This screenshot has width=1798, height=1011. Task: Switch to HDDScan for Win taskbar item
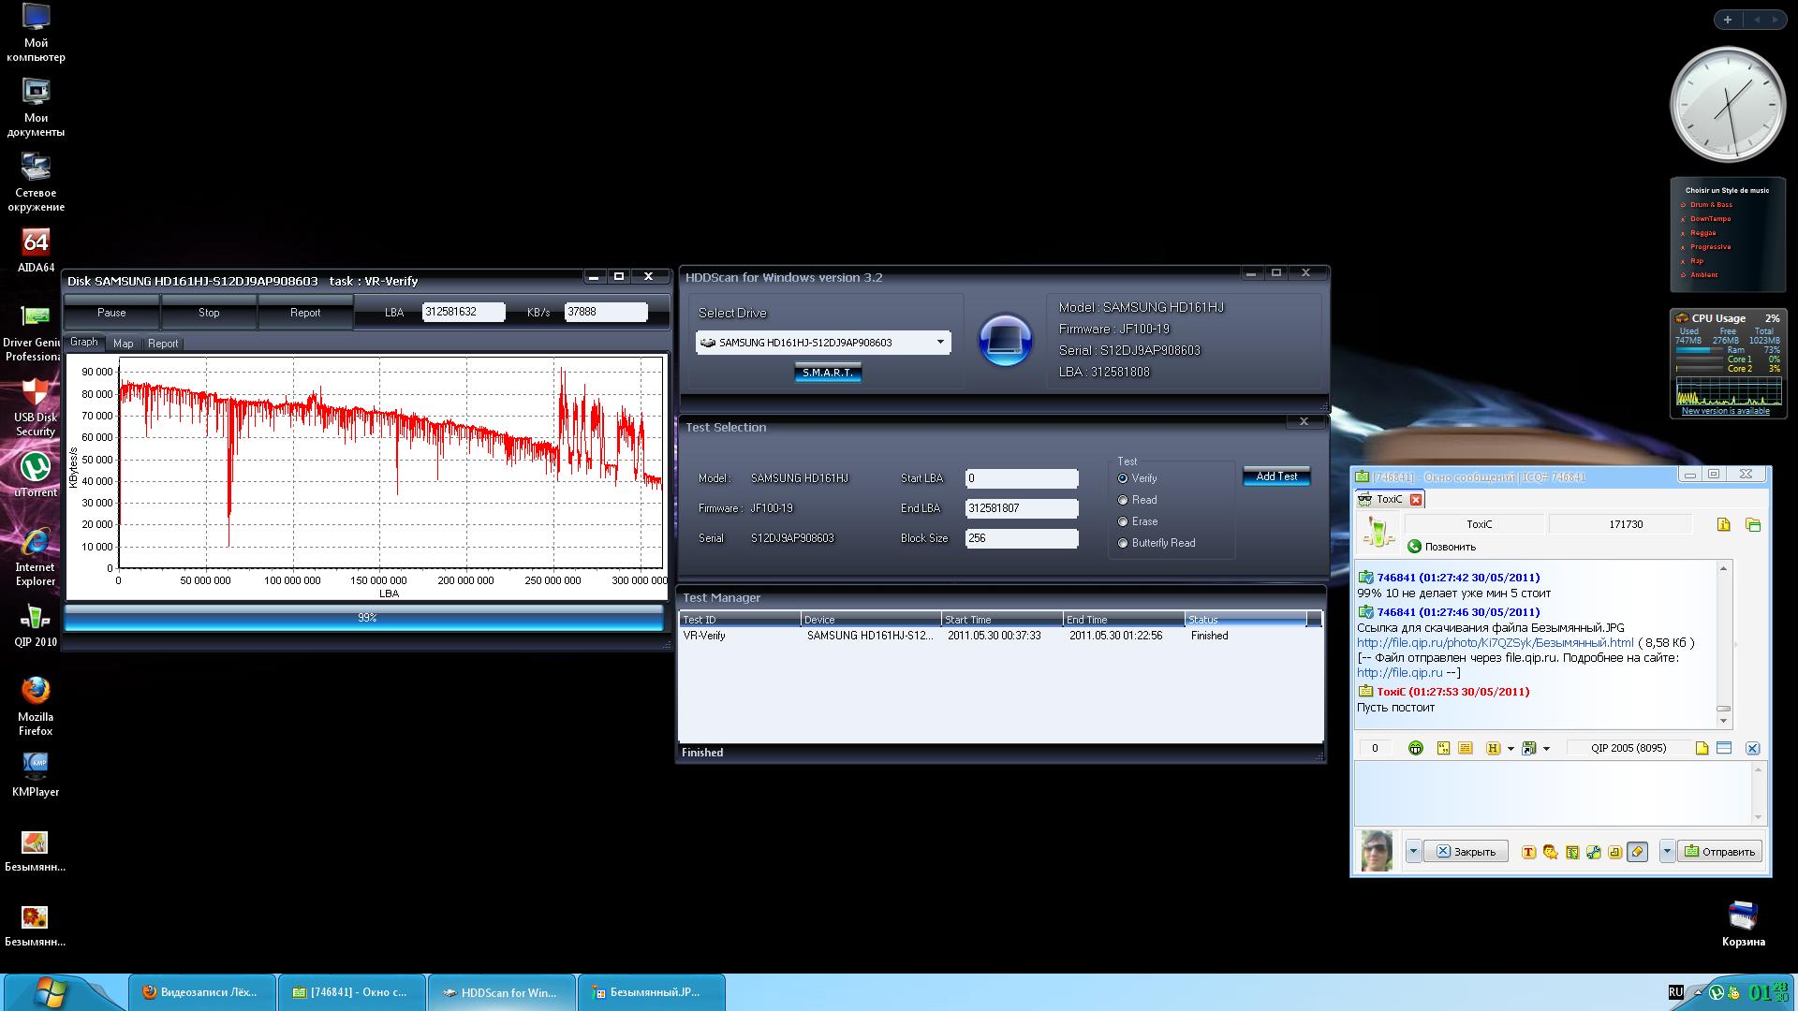pos(501,992)
